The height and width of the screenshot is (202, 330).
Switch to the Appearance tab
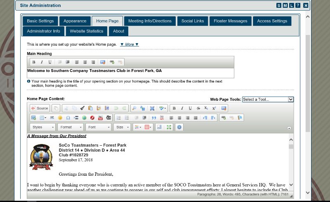75,21
